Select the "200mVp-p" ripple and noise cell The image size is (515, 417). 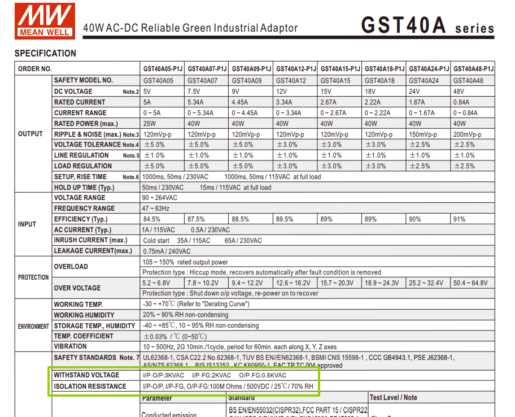[x=467, y=134]
